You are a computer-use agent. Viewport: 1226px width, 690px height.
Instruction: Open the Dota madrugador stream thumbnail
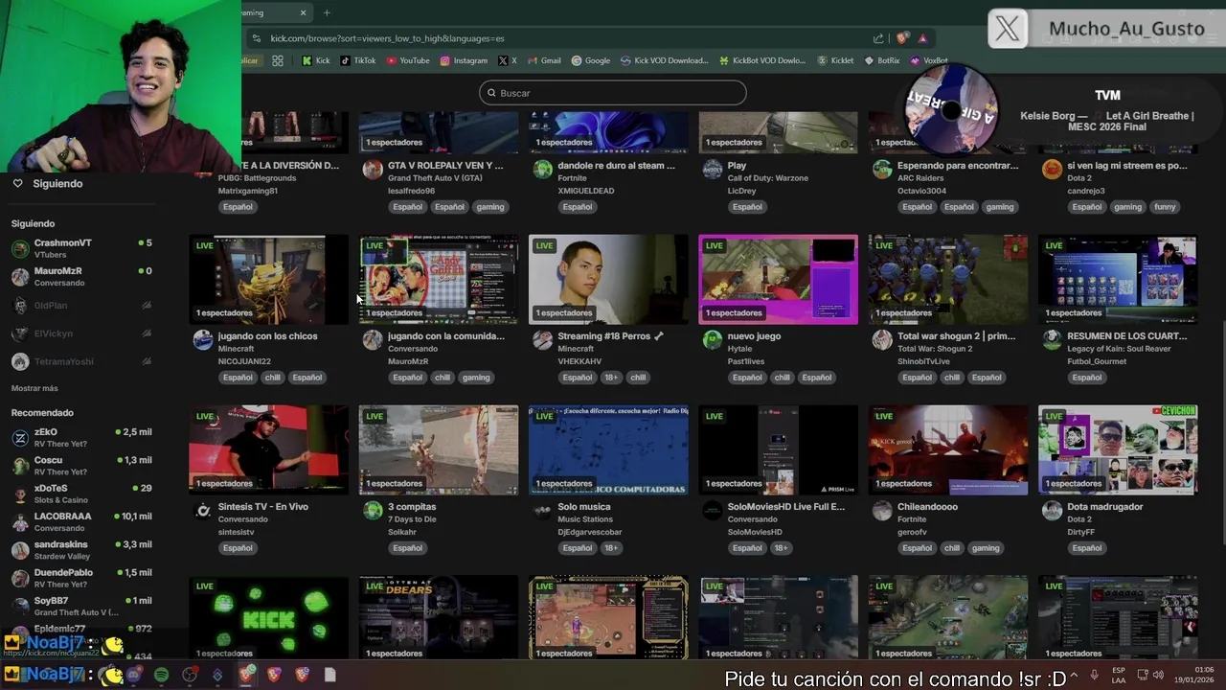[x=1118, y=449]
